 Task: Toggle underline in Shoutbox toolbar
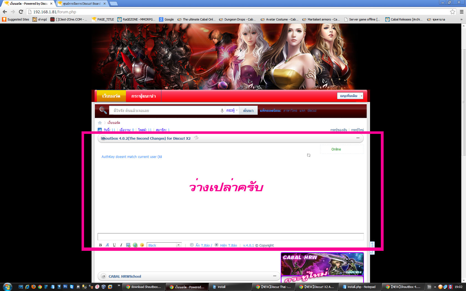click(114, 245)
